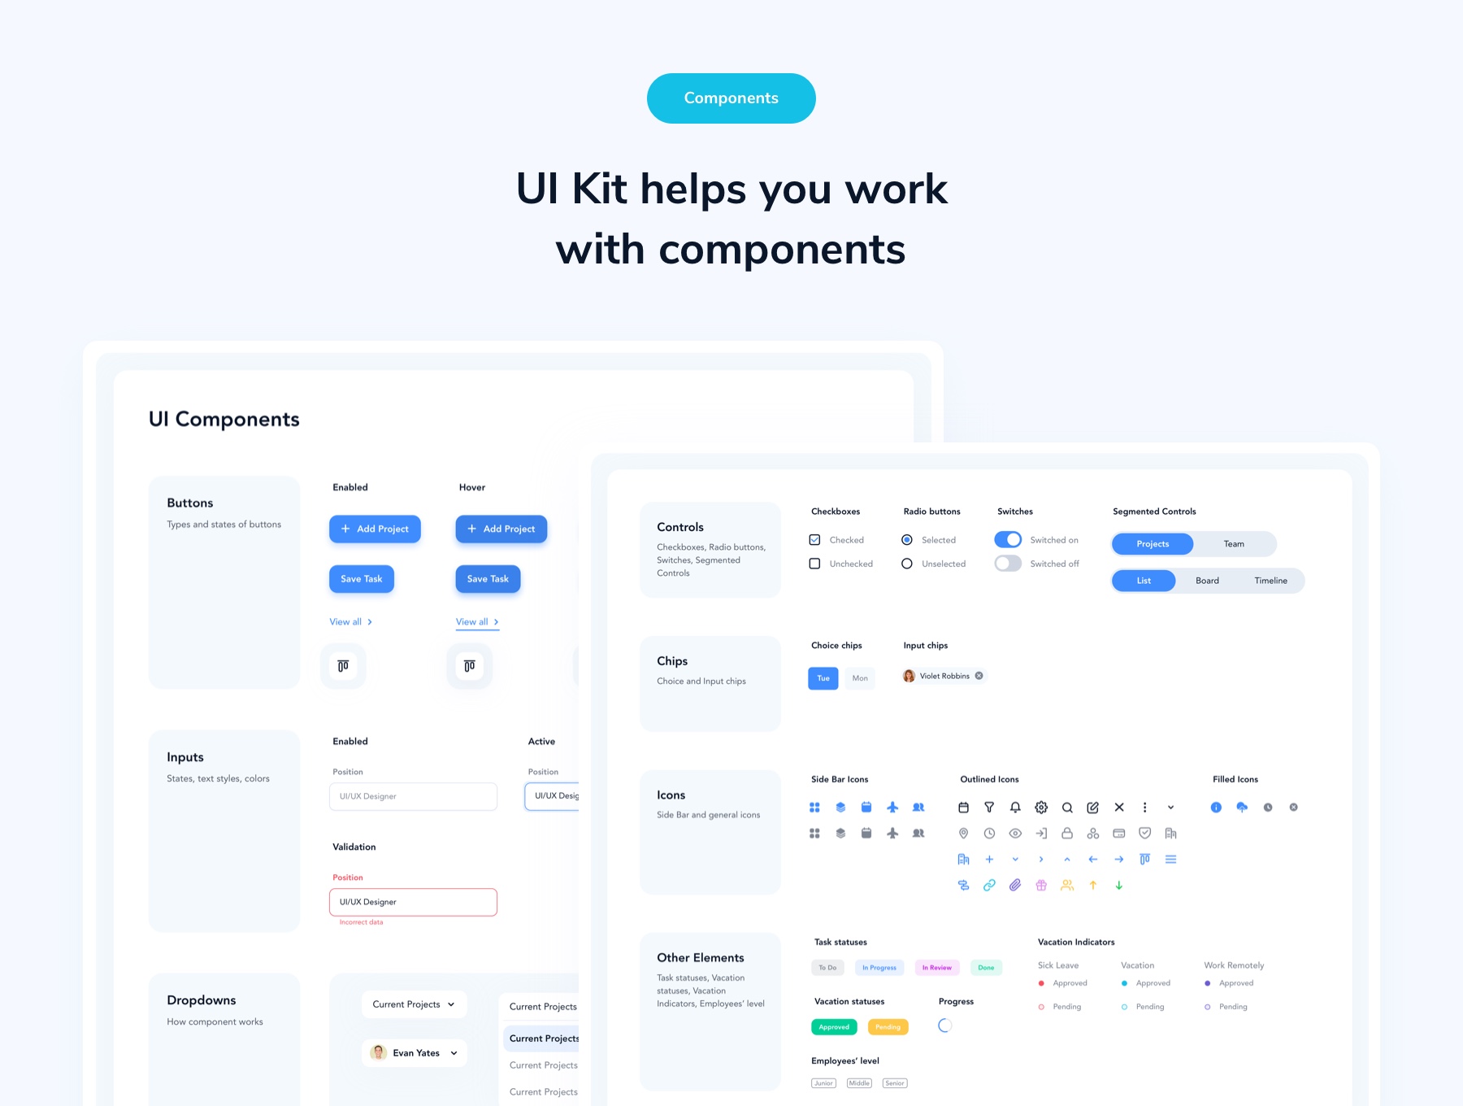The image size is (1463, 1106).
Task: Click the black outlined X close icon
Action: click(1119, 808)
